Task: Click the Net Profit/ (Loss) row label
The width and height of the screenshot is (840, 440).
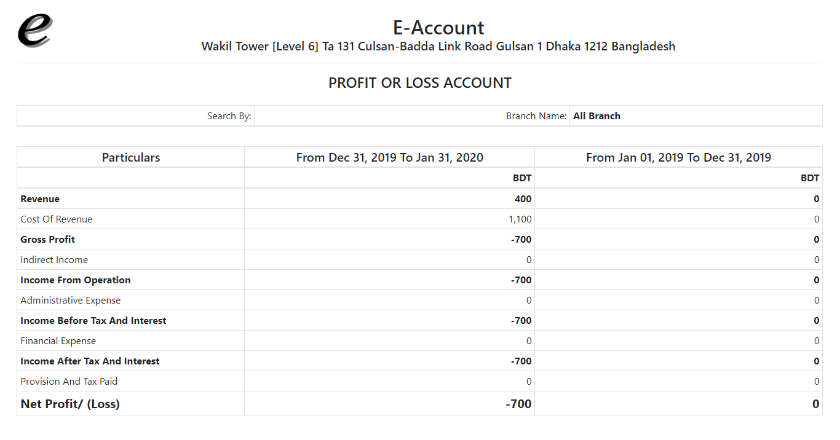Action: [70, 404]
